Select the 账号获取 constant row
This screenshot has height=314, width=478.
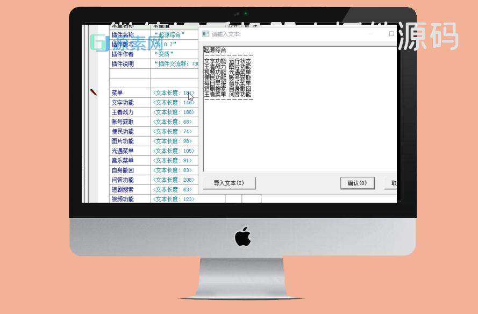(x=130, y=122)
